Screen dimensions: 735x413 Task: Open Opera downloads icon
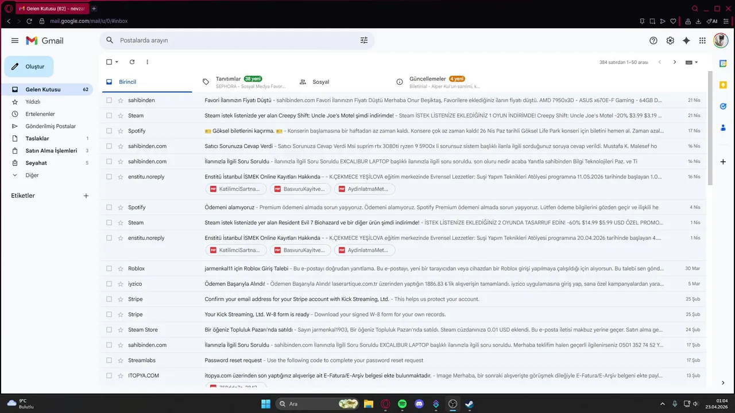point(698,21)
